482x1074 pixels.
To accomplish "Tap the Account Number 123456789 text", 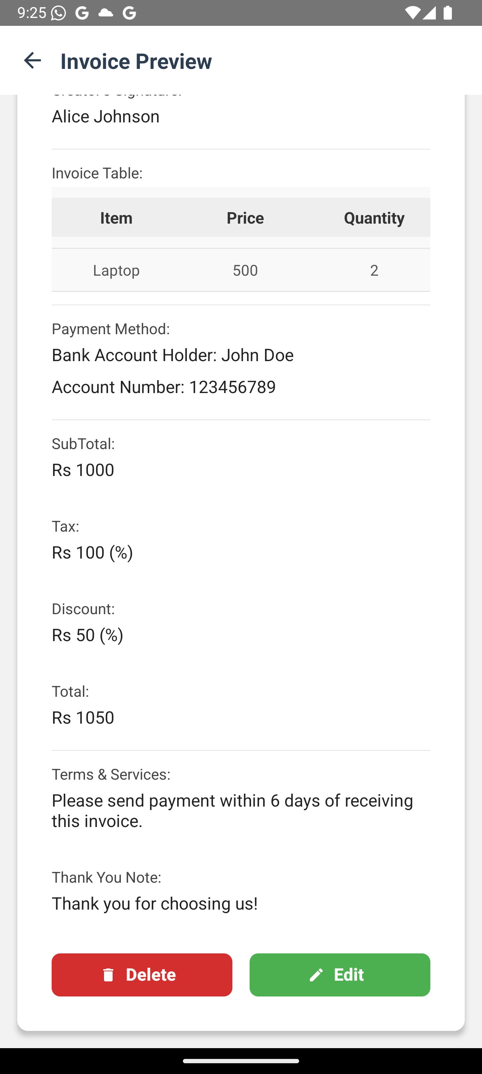I will pyautogui.click(x=164, y=387).
